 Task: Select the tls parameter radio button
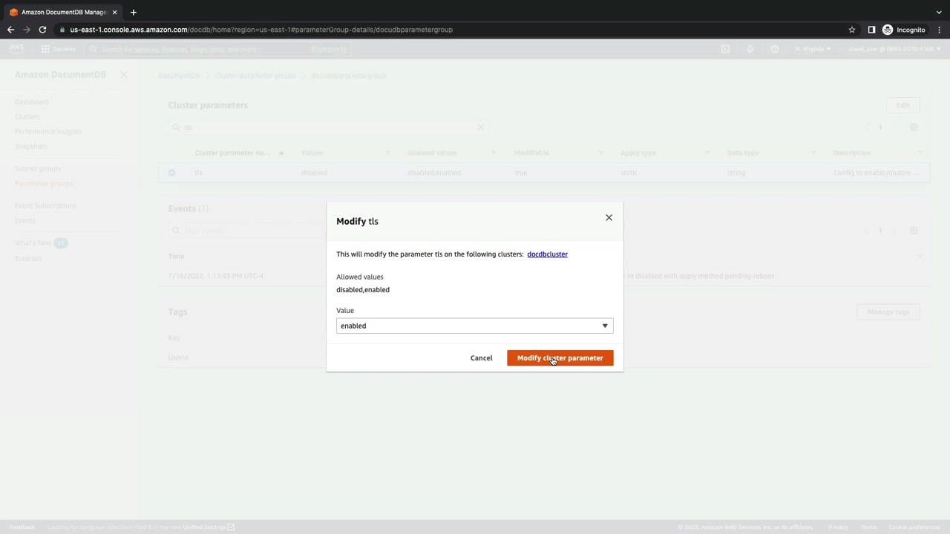coord(171,173)
